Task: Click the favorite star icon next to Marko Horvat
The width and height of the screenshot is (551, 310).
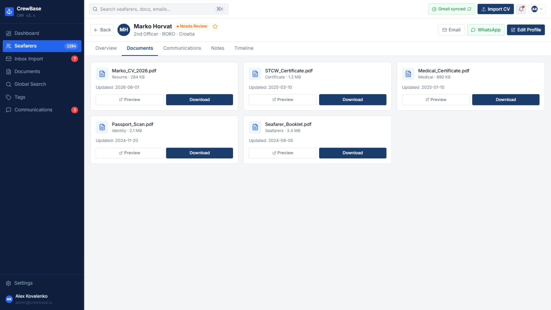Action: (x=215, y=26)
